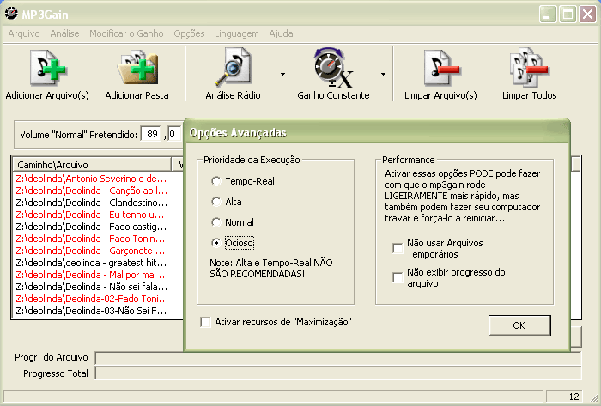Select file Deolinda - Garçonete …
Image resolution: width=601 pixels, height=406 pixels.
coord(91,251)
